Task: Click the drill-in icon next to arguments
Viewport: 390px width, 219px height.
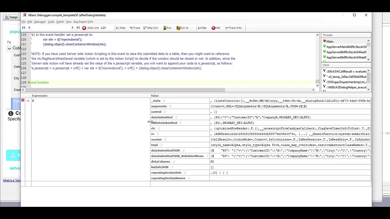Action: click(170, 106)
